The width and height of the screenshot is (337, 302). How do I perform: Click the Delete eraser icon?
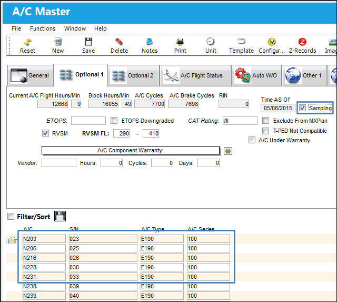[119, 42]
